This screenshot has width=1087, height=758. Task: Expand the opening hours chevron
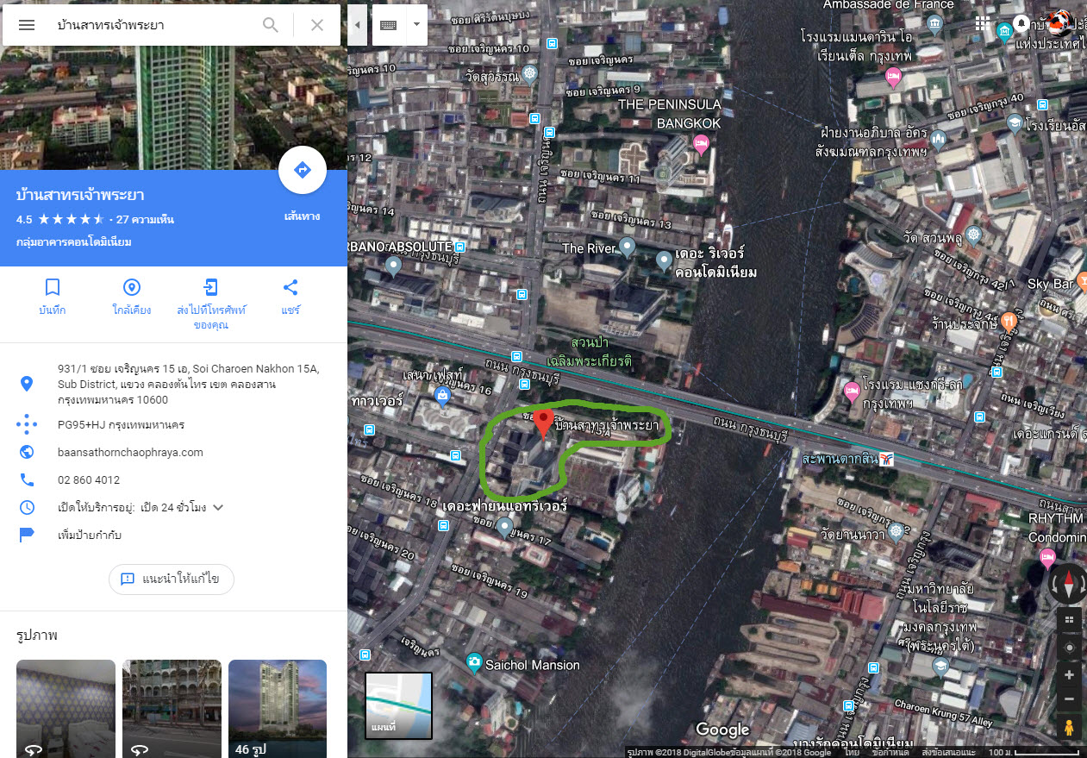click(218, 507)
